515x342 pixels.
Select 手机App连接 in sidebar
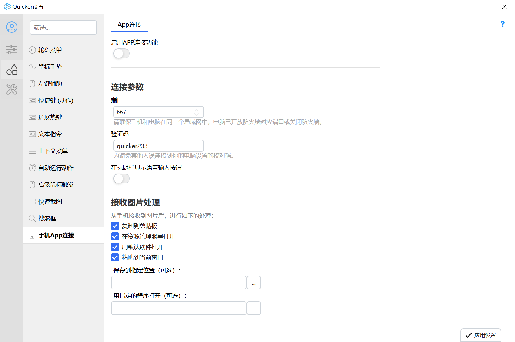64,235
